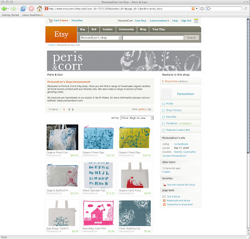The width and height of the screenshot is (250, 239).
Task: Open the Welsh alphabet print thumbnail
Action: tap(99, 175)
